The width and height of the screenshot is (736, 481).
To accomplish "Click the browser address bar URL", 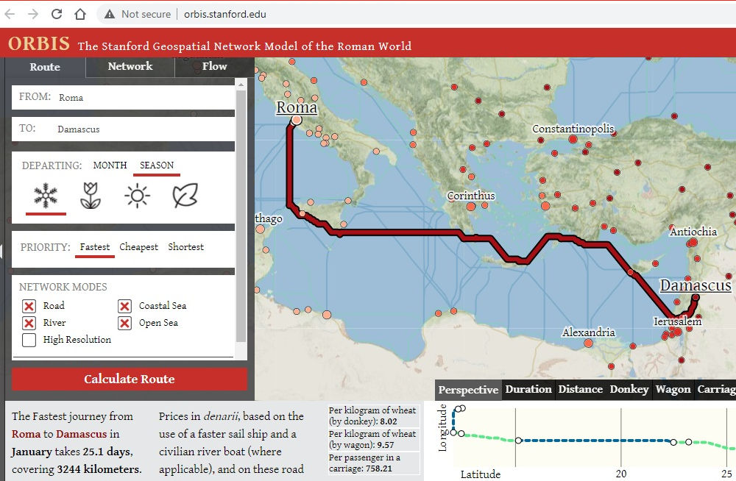I will pyautogui.click(x=224, y=14).
